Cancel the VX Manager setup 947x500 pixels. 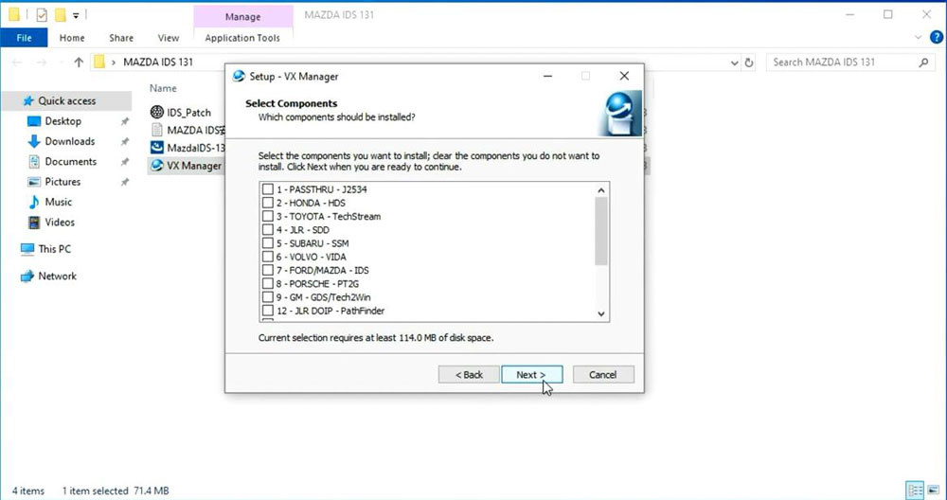pos(602,374)
